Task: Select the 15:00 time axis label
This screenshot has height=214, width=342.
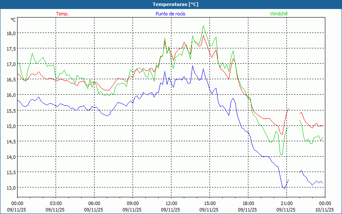Action: (209, 203)
